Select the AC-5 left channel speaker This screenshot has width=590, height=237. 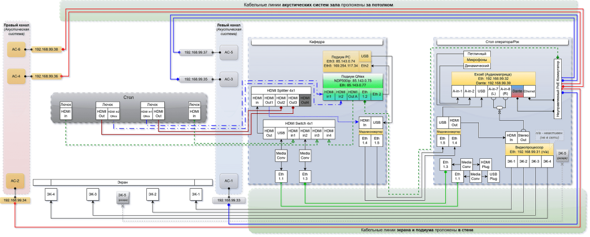(x=228, y=52)
